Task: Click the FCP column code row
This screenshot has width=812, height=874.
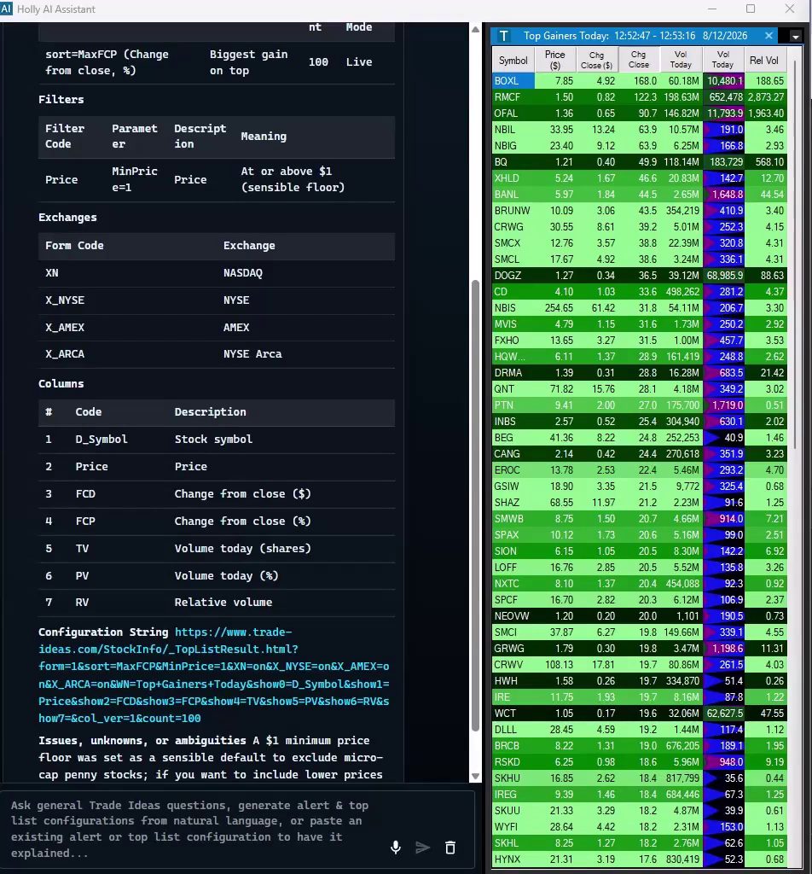Action: pos(216,521)
